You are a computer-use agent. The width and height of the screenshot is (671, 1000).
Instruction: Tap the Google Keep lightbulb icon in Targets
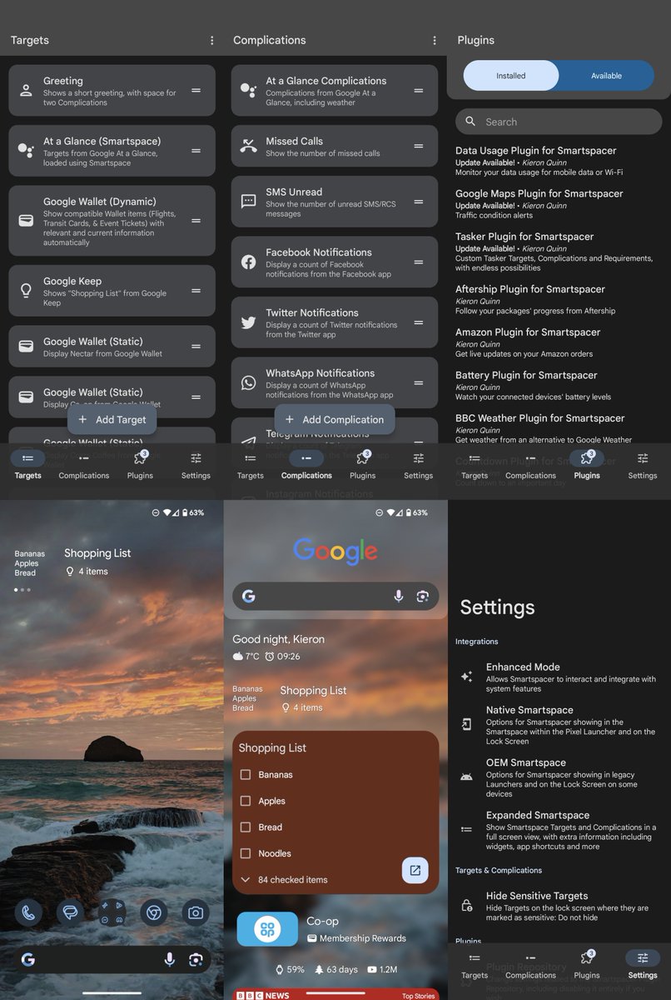click(x=26, y=291)
